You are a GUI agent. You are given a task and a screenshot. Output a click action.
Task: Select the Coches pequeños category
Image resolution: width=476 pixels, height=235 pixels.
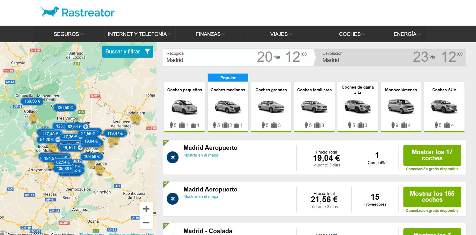coord(184,106)
